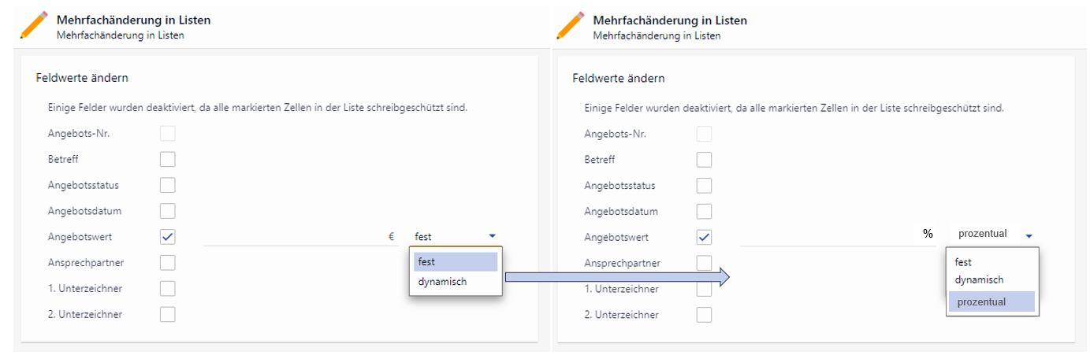Tick the Ansprechpartner checkbox in the left panel

tap(167, 263)
